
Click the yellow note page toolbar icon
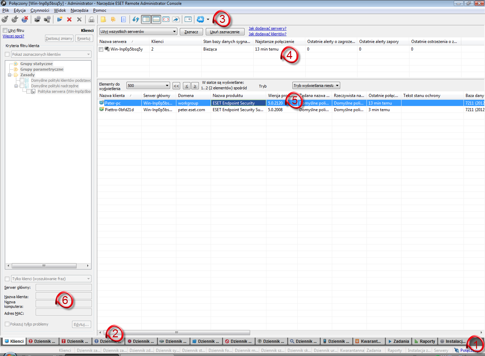[x=103, y=19]
